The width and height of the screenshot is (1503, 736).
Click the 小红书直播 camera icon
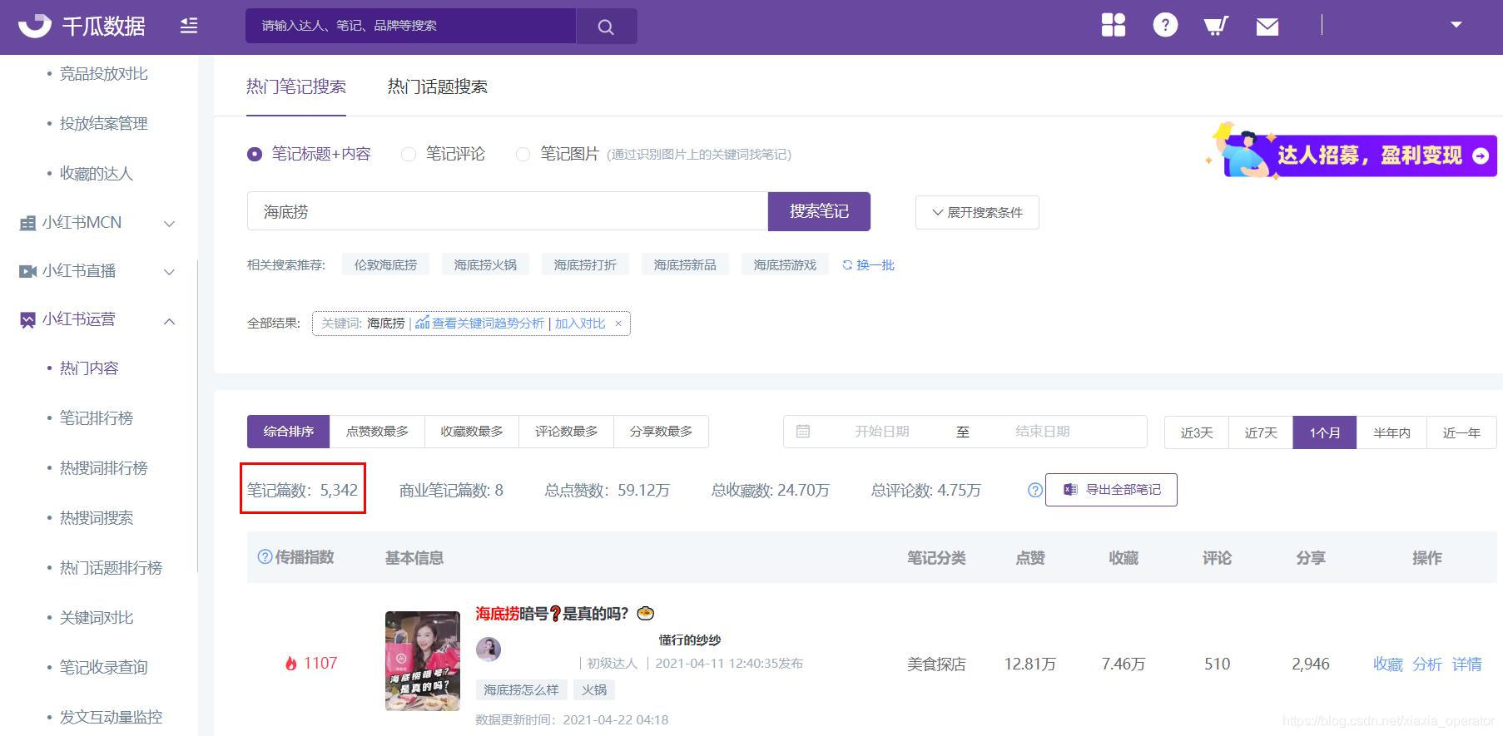(27, 271)
